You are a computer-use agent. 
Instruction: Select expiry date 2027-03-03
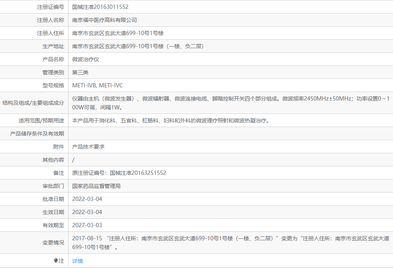coord(87,225)
